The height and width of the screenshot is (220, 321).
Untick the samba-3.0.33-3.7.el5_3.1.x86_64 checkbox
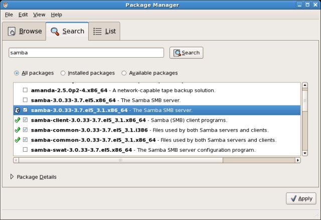(x=25, y=110)
